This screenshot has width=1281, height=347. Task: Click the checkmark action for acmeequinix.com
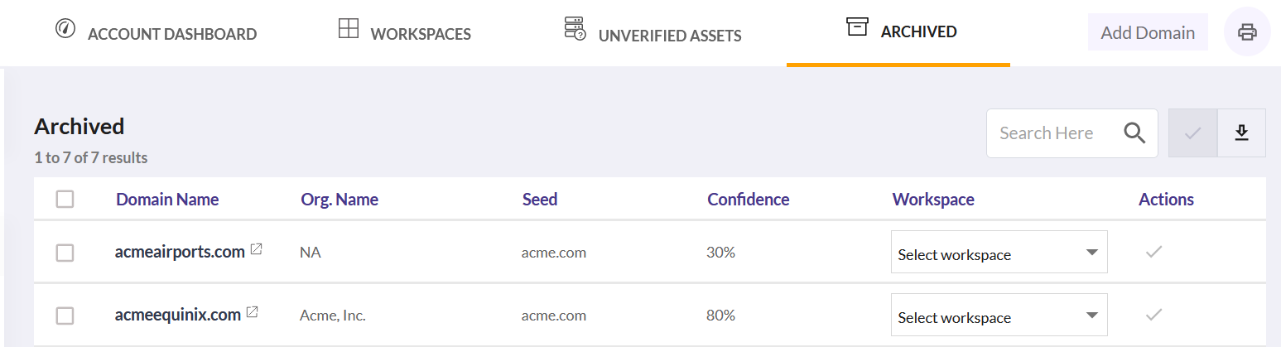[x=1154, y=315]
